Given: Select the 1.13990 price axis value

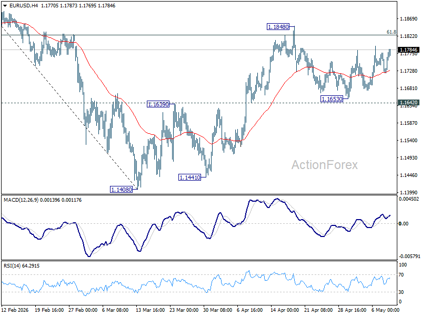Looking at the screenshot, I should [x=409, y=192].
